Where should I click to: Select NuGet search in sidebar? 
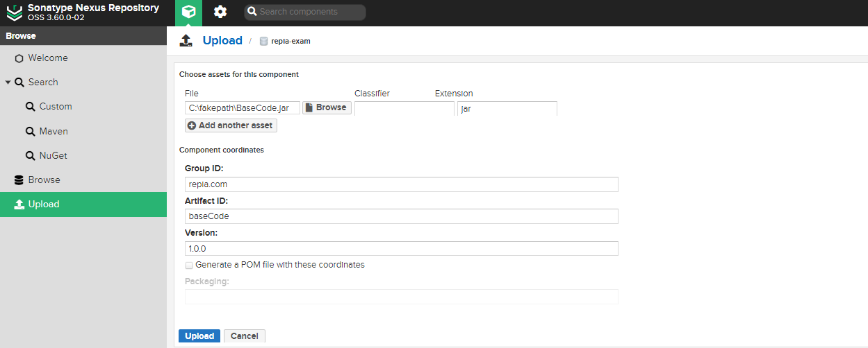coord(53,155)
